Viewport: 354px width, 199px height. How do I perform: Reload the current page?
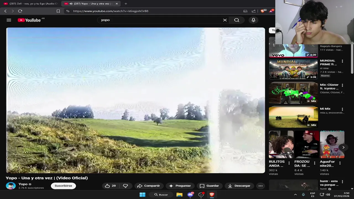tap(20, 11)
